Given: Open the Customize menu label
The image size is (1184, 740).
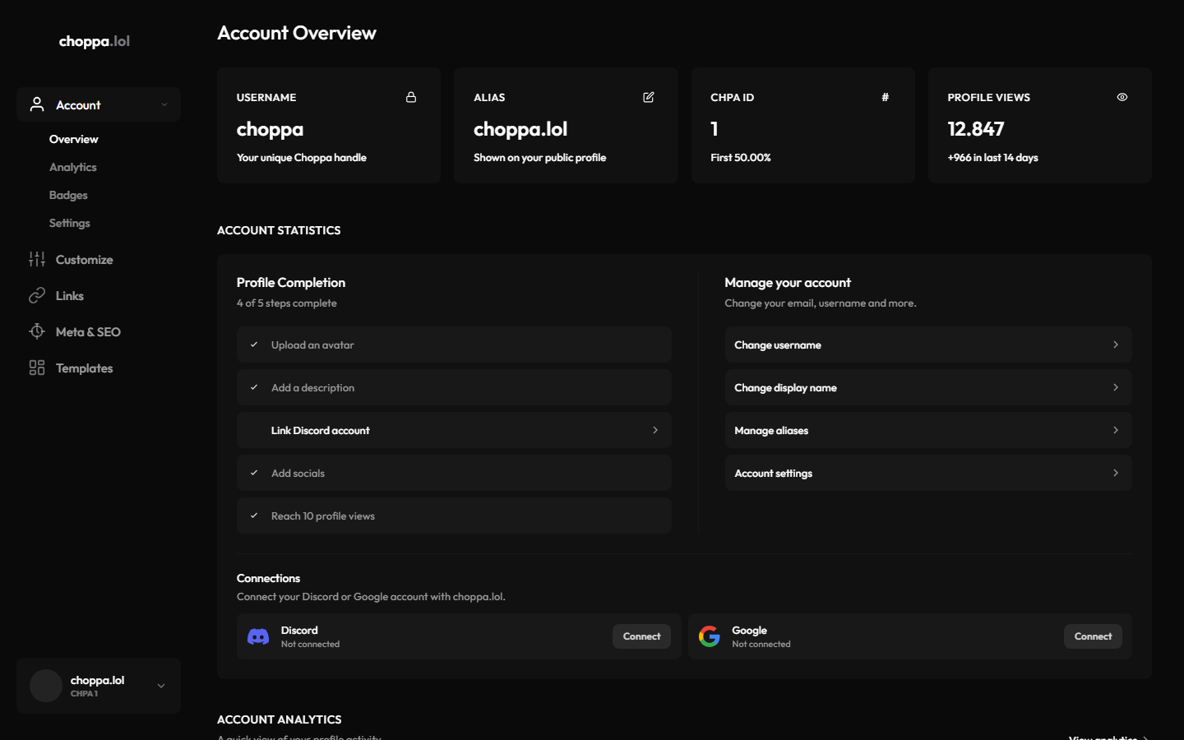Looking at the screenshot, I should [84, 260].
